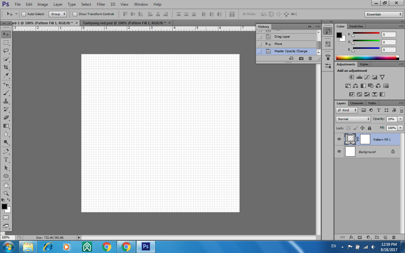Open the Filter menu
Screen dimensions: 405x253
(x=101, y=4)
